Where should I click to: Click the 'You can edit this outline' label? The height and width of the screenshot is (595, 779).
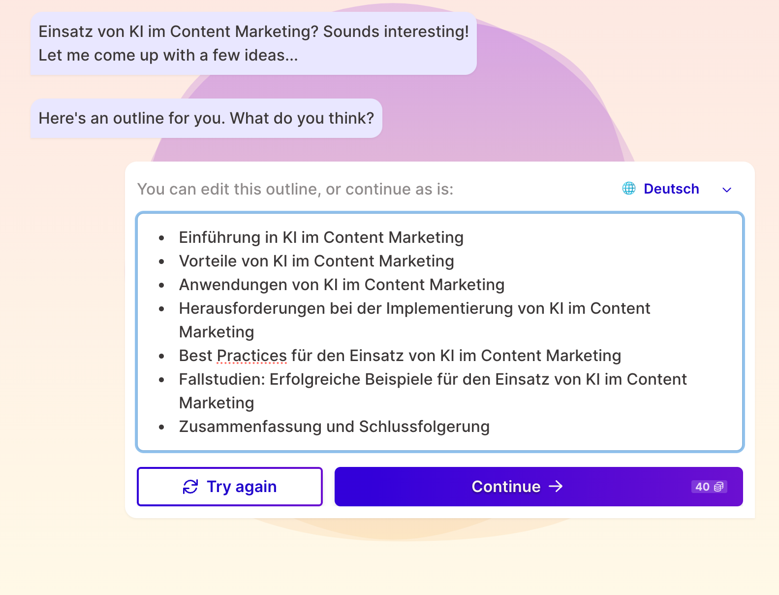pyautogui.click(x=295, y=189)
